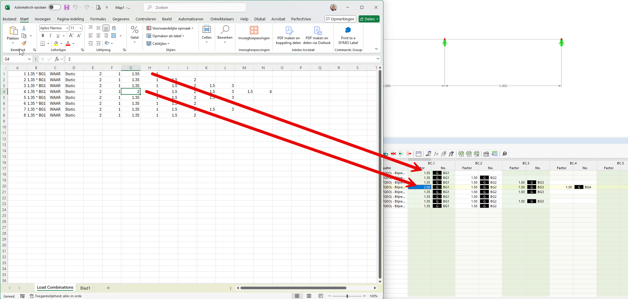
Task: Click decrease indent icon
Action: 91,43
